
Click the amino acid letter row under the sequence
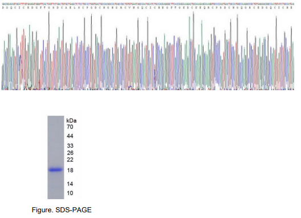tap(148, 7)
